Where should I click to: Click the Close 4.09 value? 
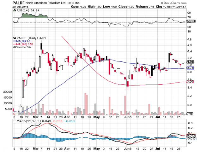click(126, 7)
